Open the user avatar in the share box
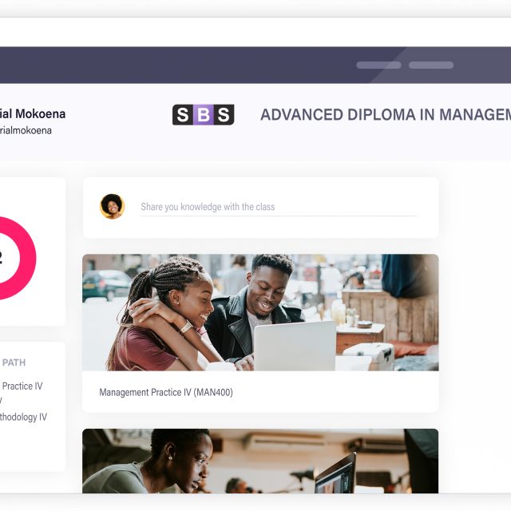This screenshot has width=511, height=511. (x=112, y=206)
